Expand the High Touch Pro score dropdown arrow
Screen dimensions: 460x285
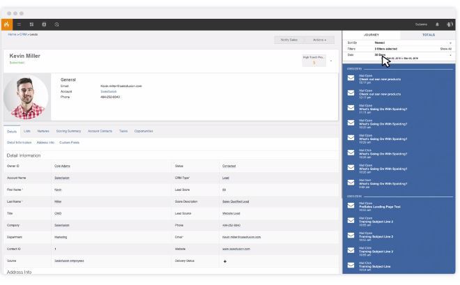coord(331,61)
